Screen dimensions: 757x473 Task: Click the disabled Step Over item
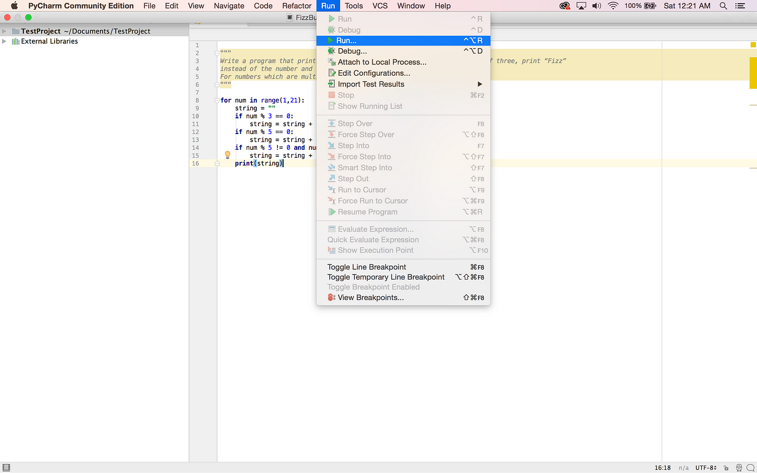click(x=403, y=124)
